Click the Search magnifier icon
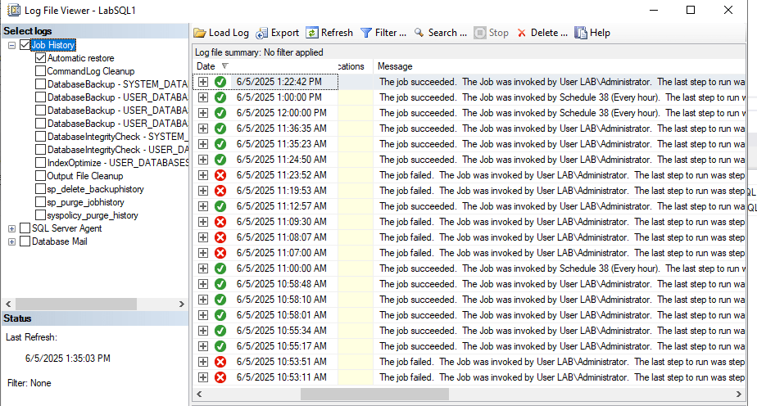757x406 pixels. (419, 33)
